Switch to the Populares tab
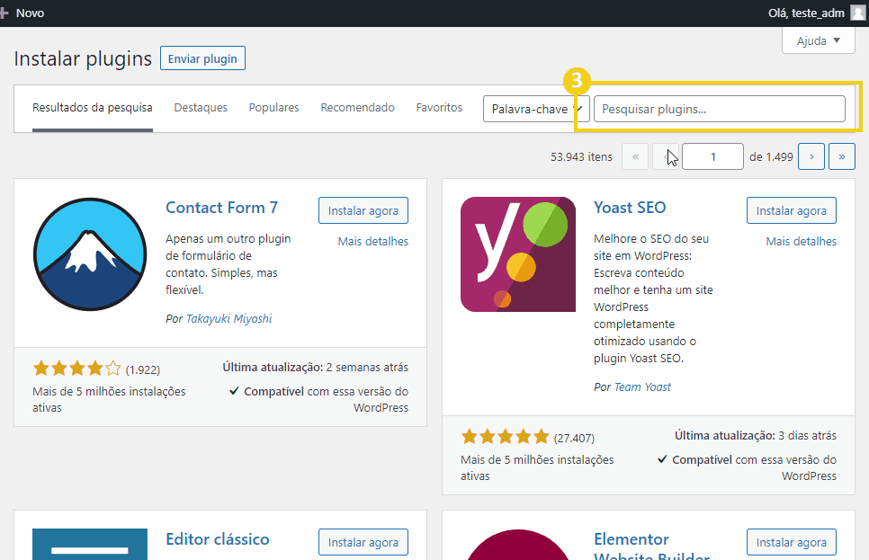Image resolution: width=869 pixels, height=560 pixels. (273, 108)
